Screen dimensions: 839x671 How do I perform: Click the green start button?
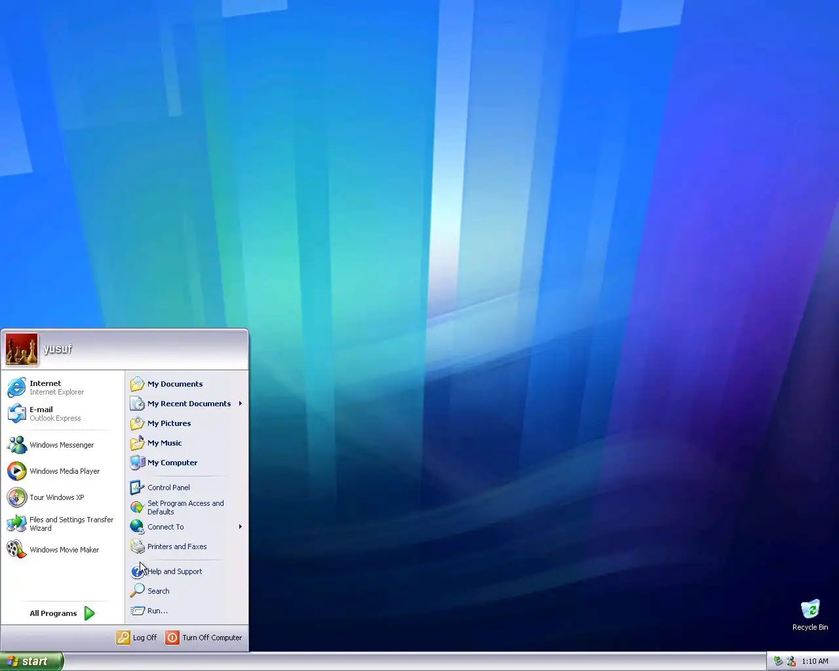pos(31,661)
